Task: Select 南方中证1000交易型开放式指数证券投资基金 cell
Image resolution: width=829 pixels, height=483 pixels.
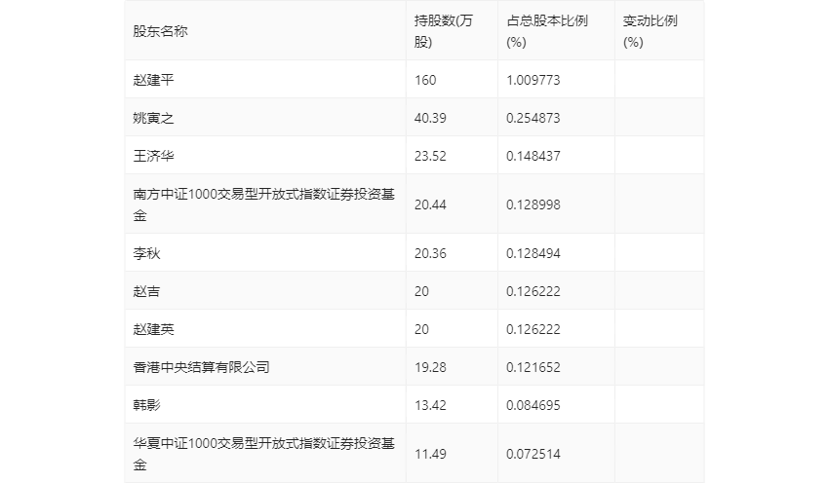Action: 264,204
